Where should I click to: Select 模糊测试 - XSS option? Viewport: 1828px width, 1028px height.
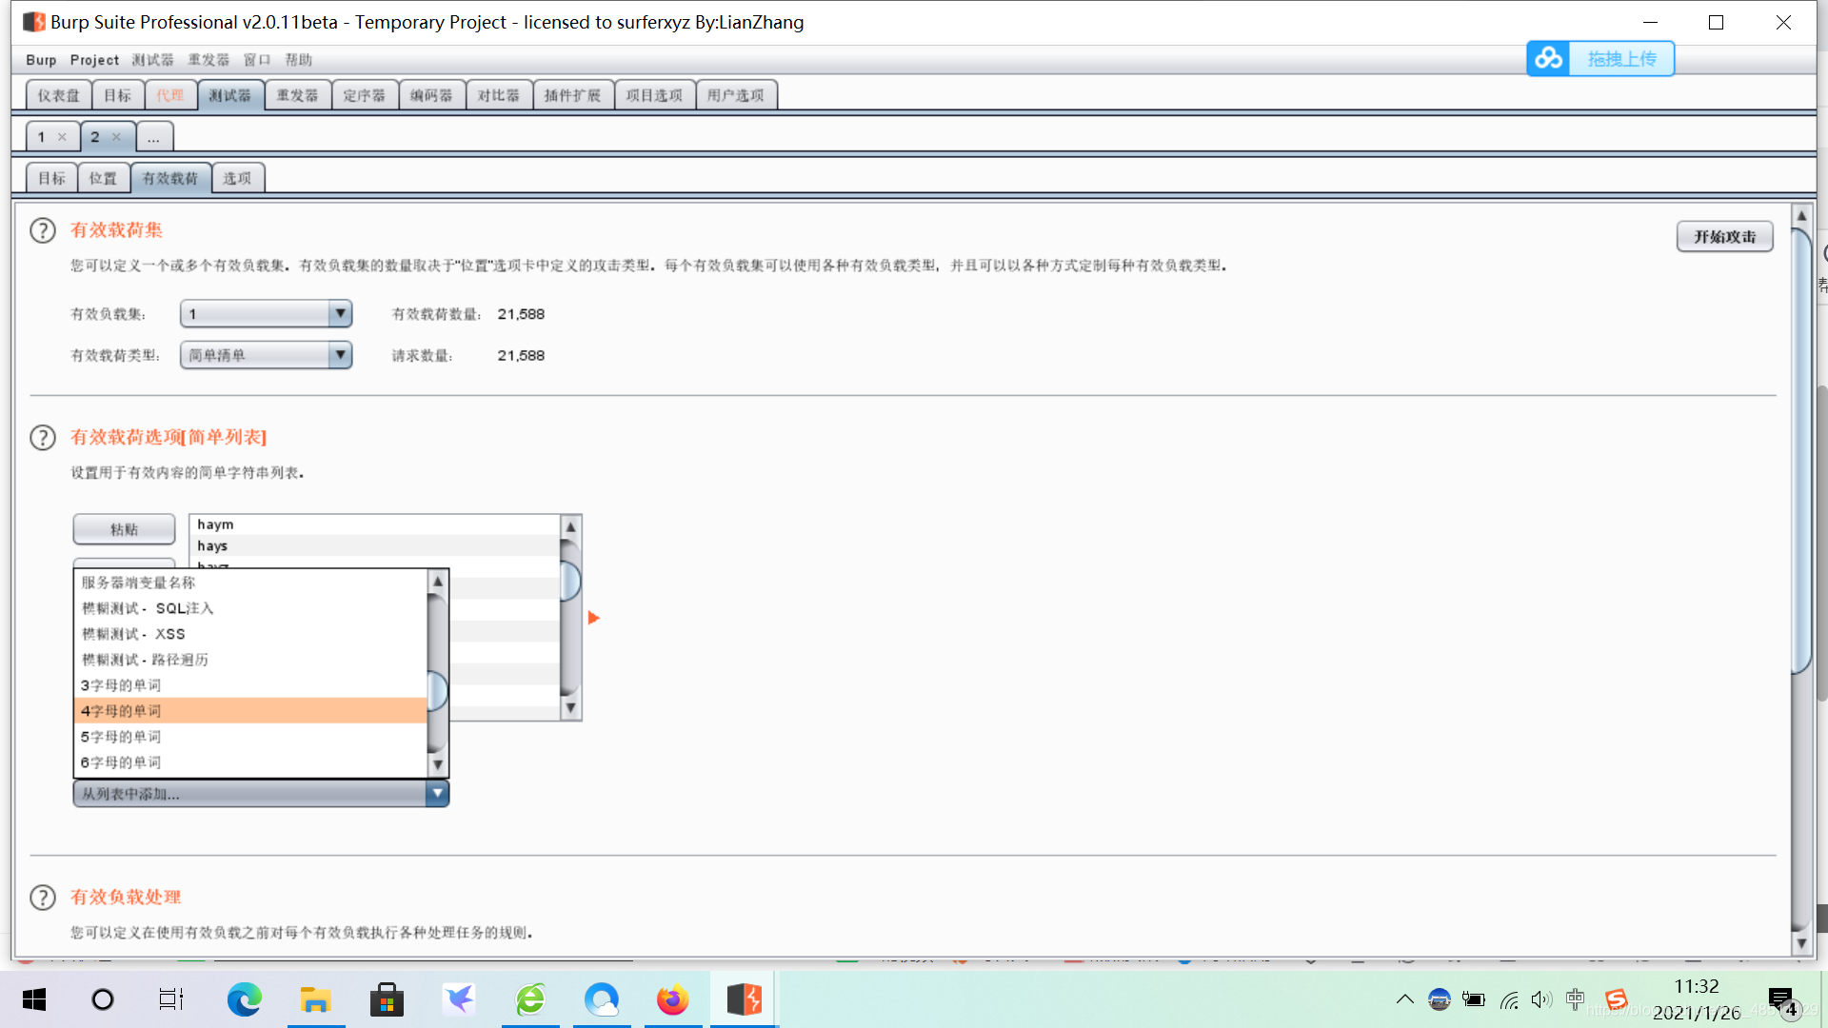coord(250,634)
